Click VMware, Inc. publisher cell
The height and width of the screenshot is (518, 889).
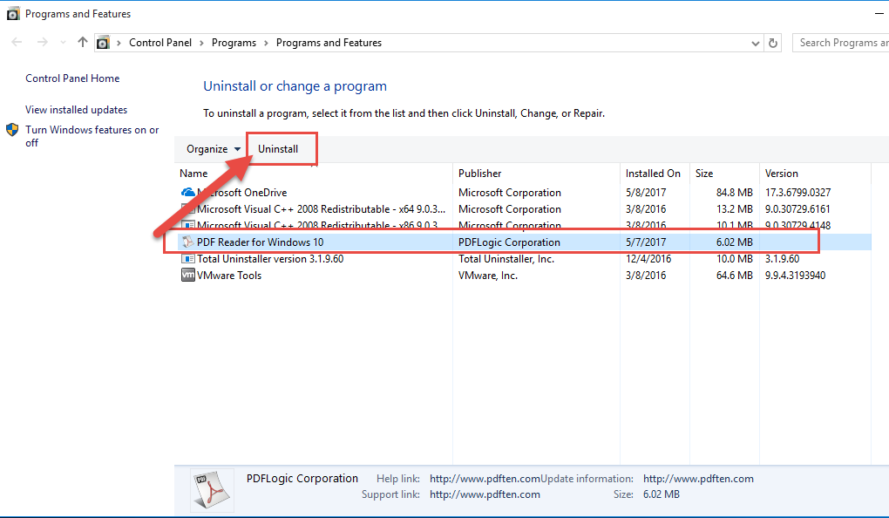(488, 276)
